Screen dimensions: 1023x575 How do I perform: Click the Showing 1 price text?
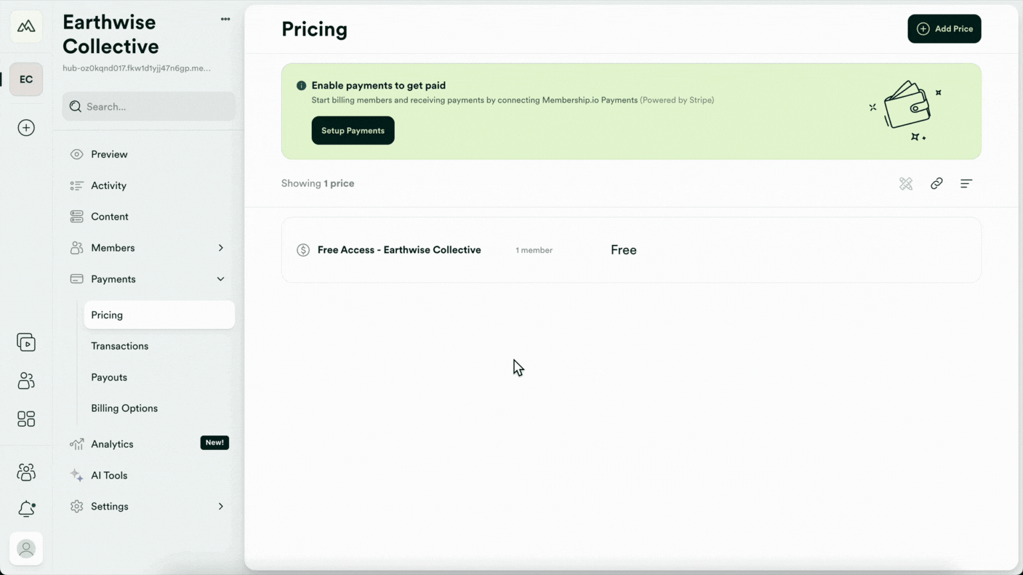[x=318, y=184]
